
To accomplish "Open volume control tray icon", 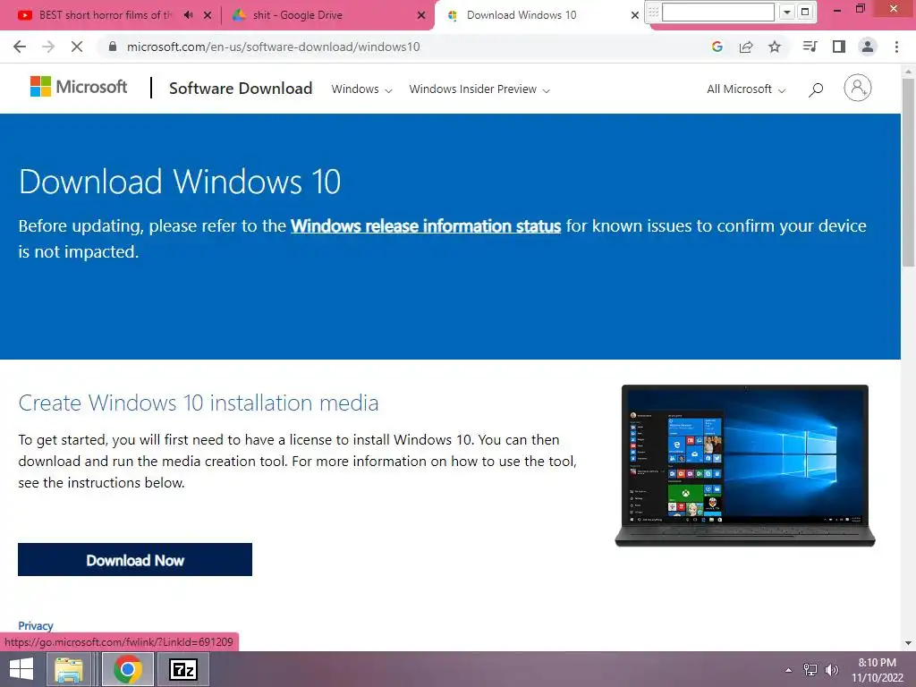I will [x=831, y=670].
